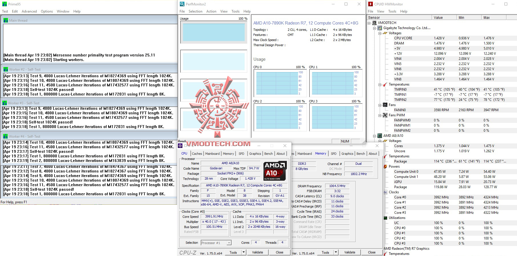Screen dimensions: 517x256
Task: Collapse the Fans node in HWMonitor
Action: click(380, 105)
